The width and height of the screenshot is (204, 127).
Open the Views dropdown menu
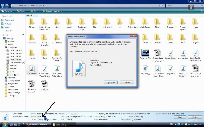(x=23, y=11)
